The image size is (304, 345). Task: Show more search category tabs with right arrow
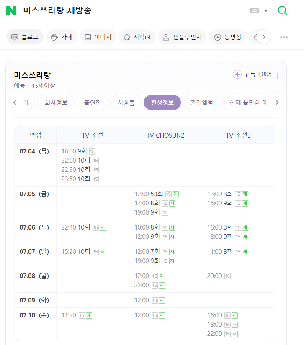[x=264, y=37]
